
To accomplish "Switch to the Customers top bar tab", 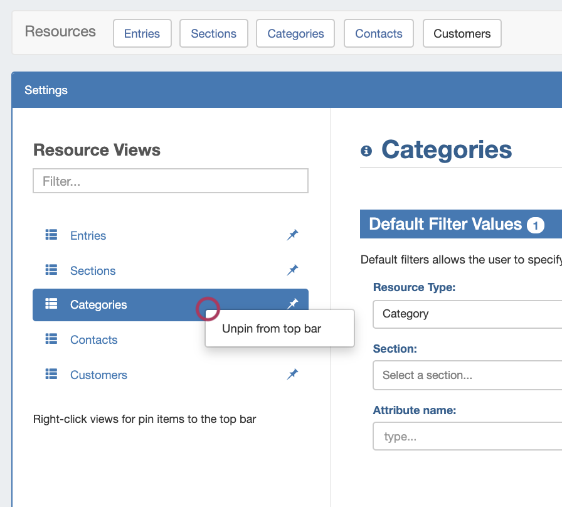I will pos(462,34).
